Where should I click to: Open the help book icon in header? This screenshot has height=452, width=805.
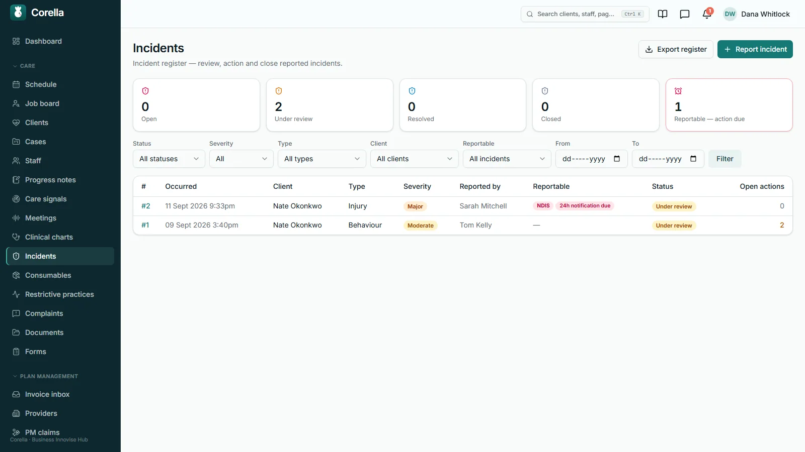point(663,14)
